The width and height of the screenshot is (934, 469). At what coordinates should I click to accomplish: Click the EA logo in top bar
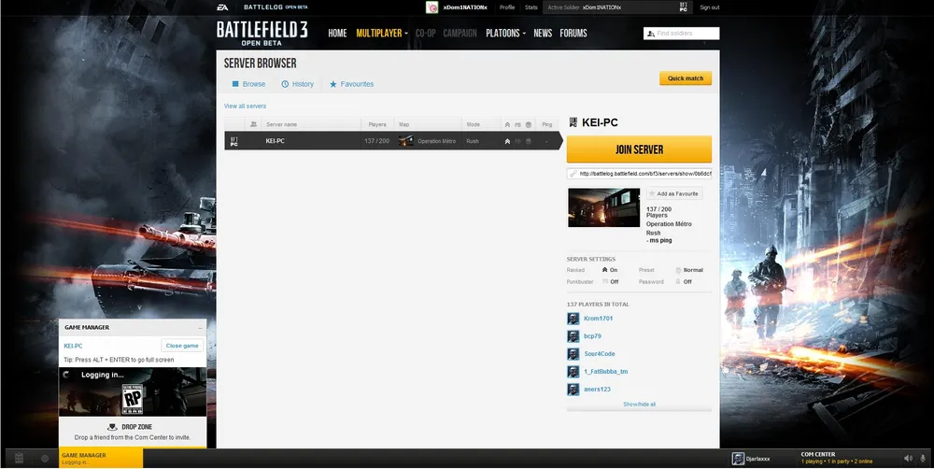coord(222,7)
